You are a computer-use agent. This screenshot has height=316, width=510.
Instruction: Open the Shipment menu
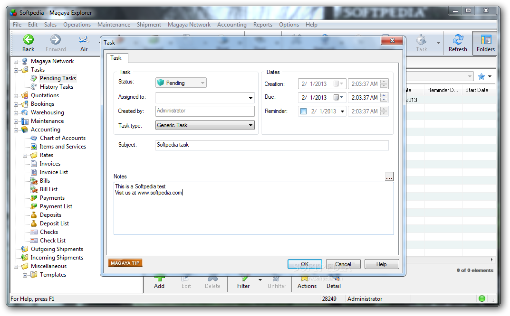[149, 25]
